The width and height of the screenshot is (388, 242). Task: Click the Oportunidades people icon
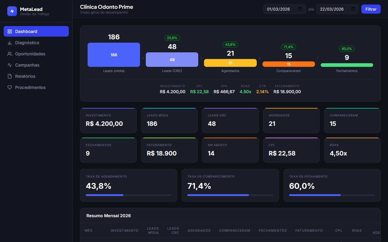[10, 54]
